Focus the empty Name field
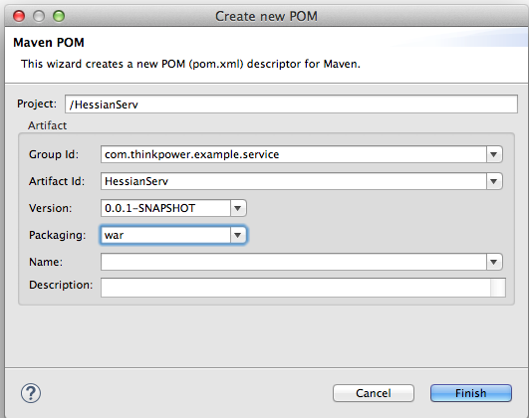529x418 pixels. (294, 262)
